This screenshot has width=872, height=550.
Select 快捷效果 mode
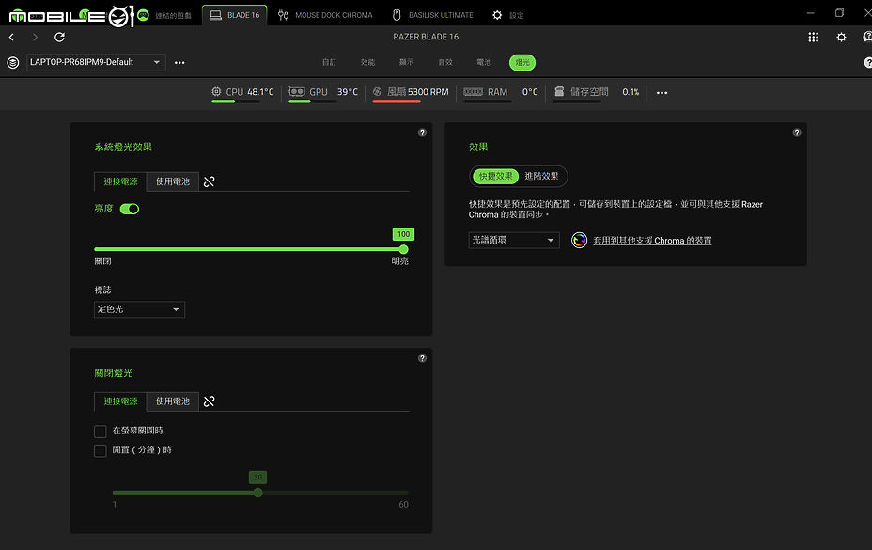click(495, 176)
